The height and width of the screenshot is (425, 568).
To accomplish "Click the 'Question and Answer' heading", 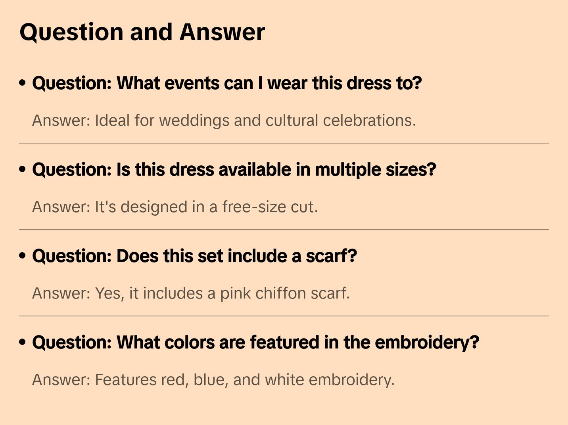I will (142, 32).
